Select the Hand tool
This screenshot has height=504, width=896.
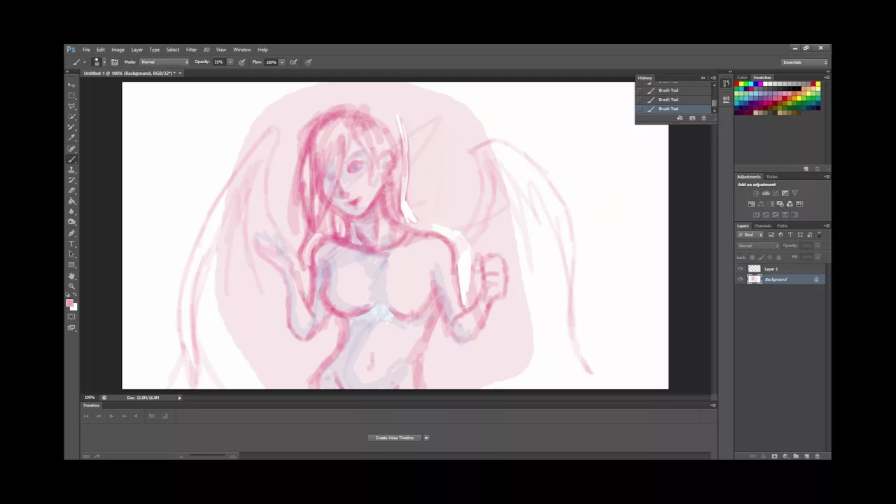[71, 275]
